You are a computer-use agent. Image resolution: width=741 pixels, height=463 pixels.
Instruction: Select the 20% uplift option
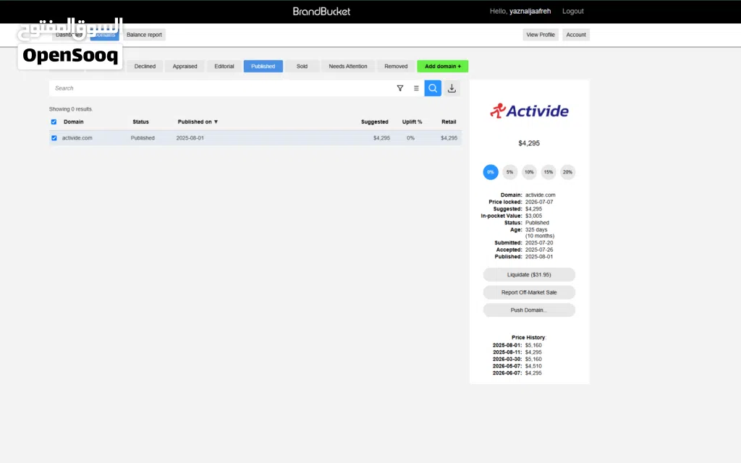567,172
